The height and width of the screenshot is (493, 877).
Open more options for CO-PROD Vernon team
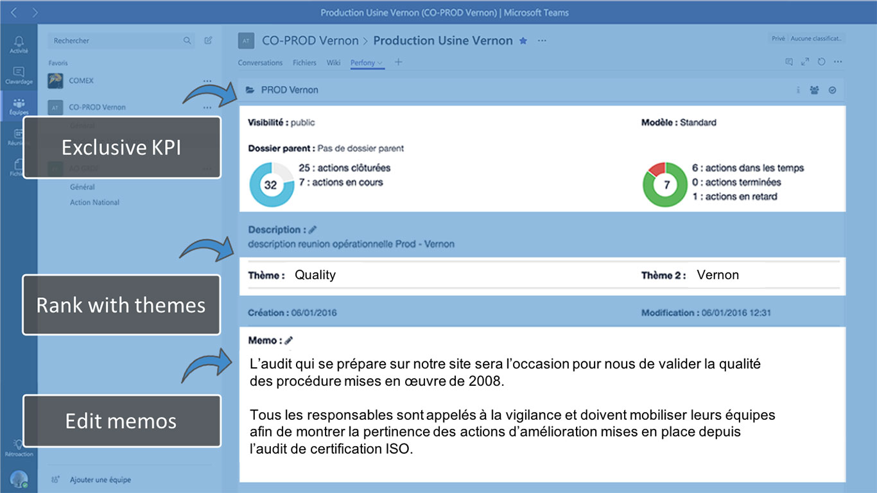(x=207, y=107)
